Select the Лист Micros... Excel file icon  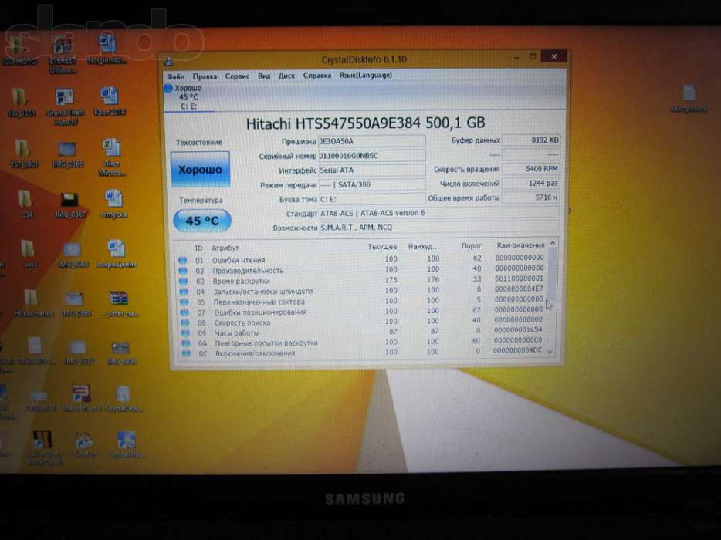(x=112, y=157)
